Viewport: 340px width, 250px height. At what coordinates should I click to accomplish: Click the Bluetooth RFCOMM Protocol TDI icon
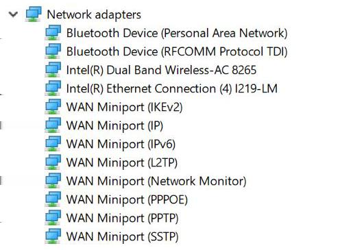53,51
